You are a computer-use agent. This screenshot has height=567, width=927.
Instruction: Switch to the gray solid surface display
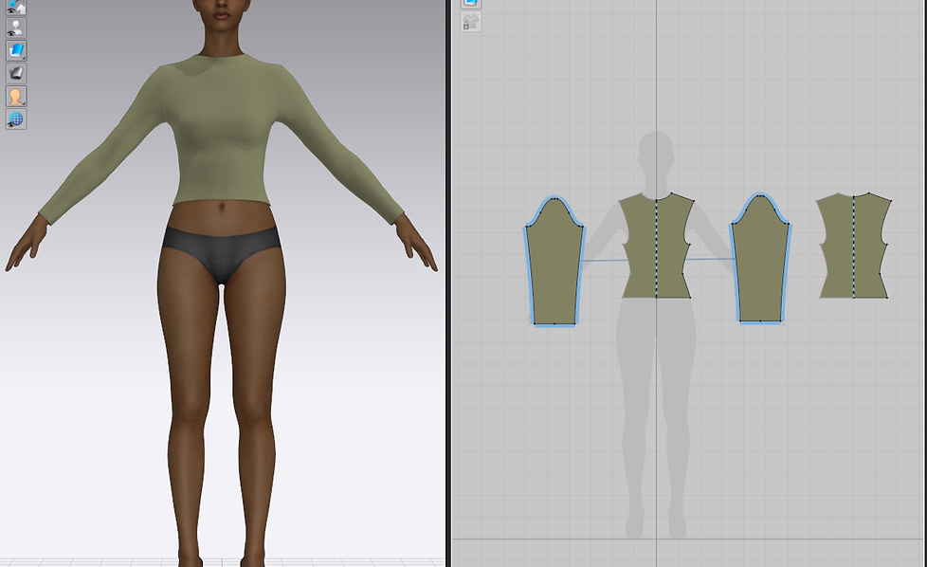(15, 73)
